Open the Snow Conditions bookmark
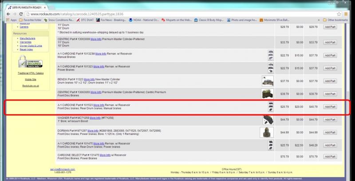 point(59,20)
